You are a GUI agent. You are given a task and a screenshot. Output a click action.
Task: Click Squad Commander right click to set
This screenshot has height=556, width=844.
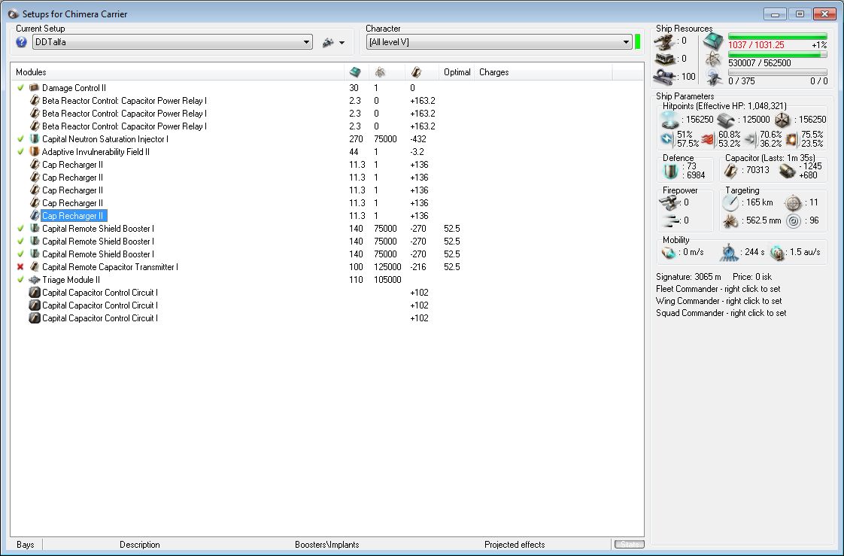[x=721, y=313]
